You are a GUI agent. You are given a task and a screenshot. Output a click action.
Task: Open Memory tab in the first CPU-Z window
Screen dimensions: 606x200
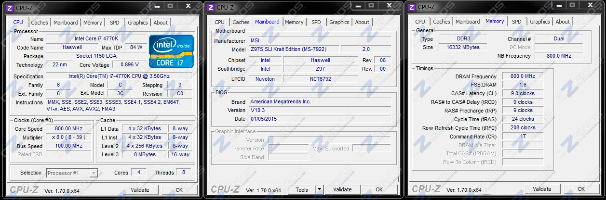click(93, 23)
